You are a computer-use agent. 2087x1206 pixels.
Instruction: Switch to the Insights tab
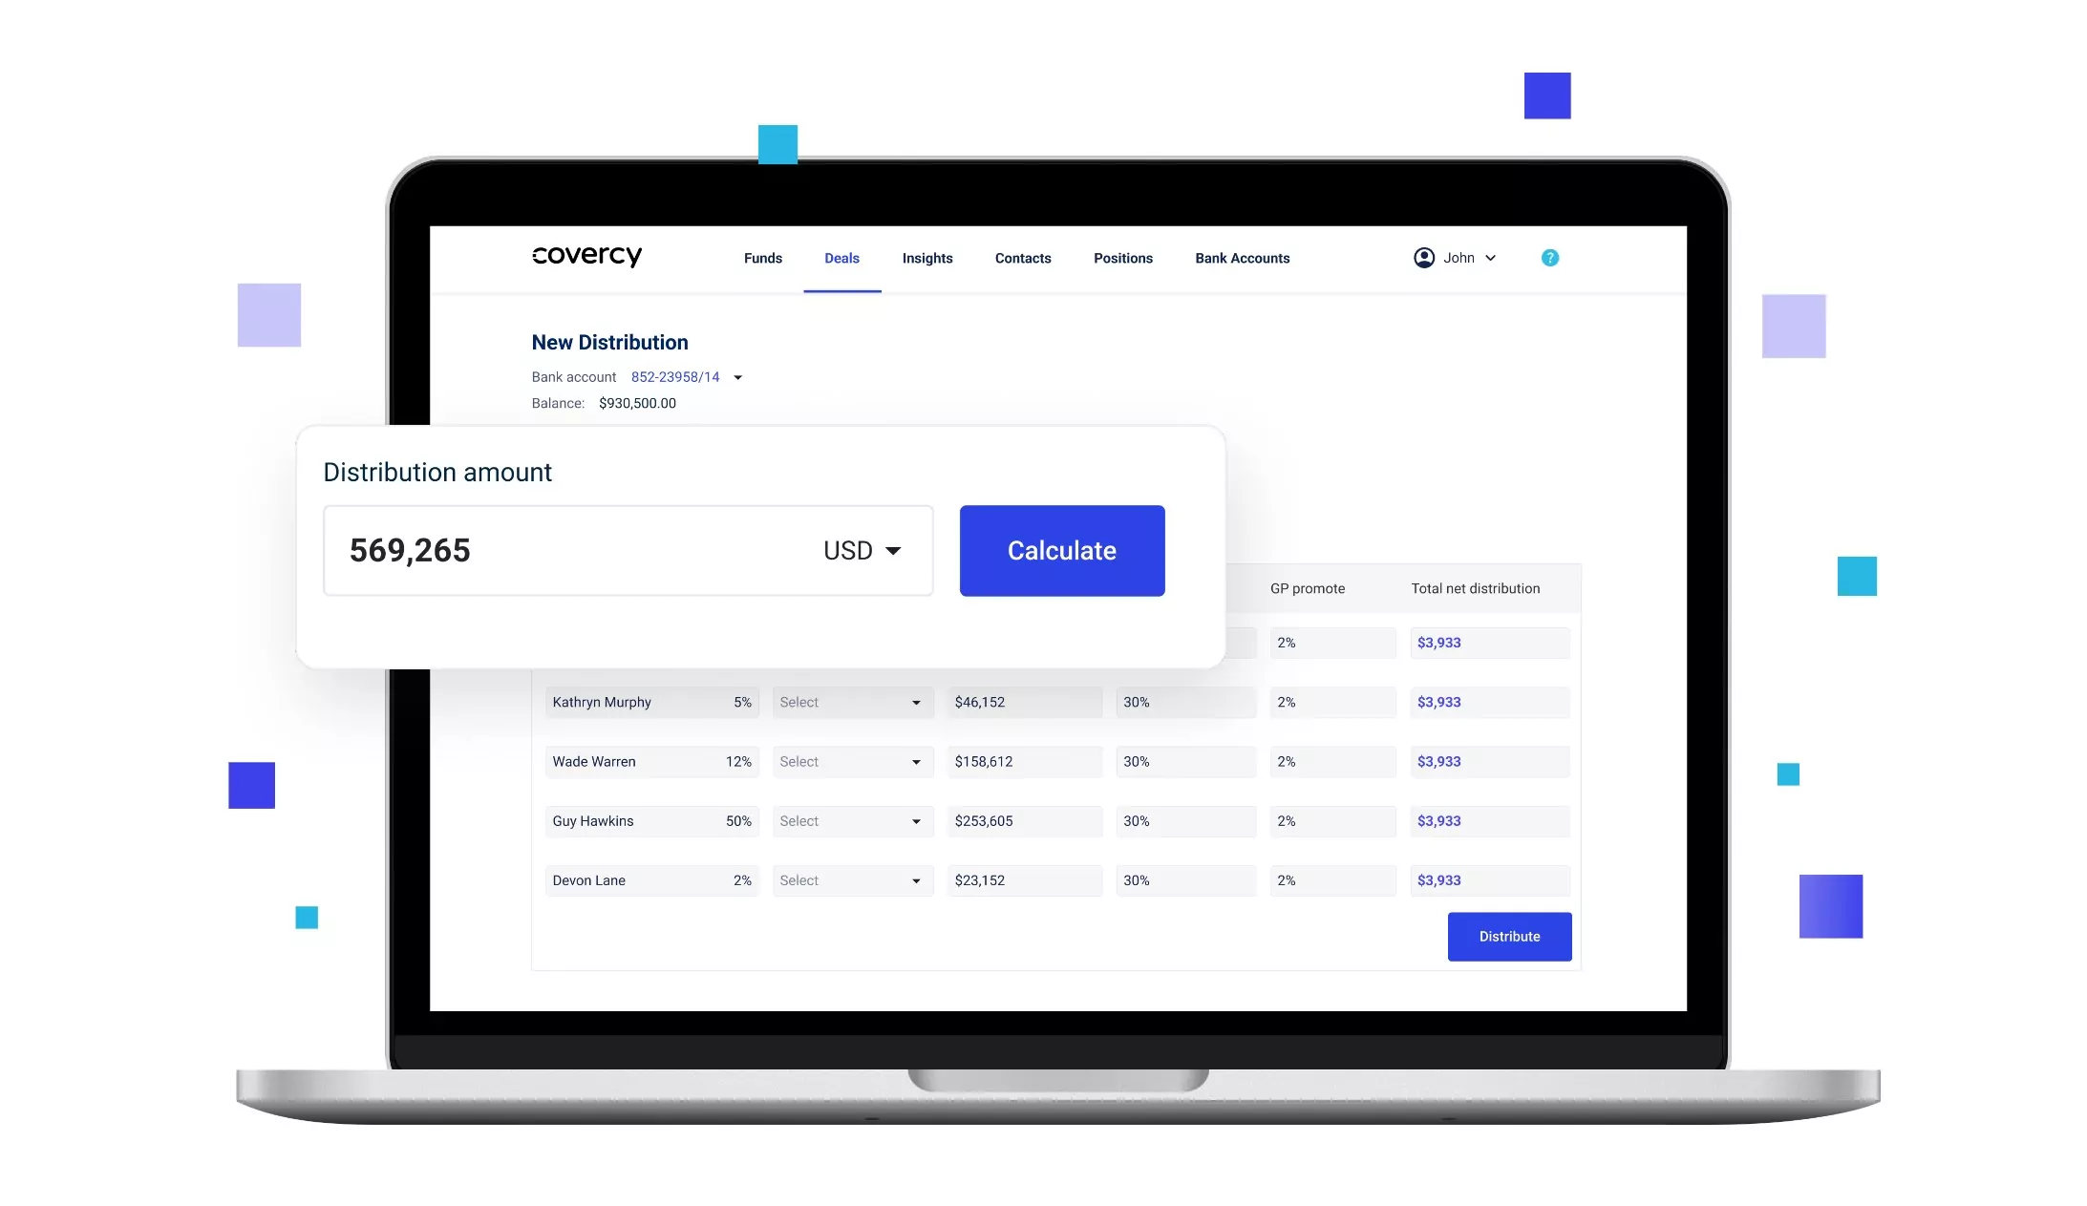927,257
